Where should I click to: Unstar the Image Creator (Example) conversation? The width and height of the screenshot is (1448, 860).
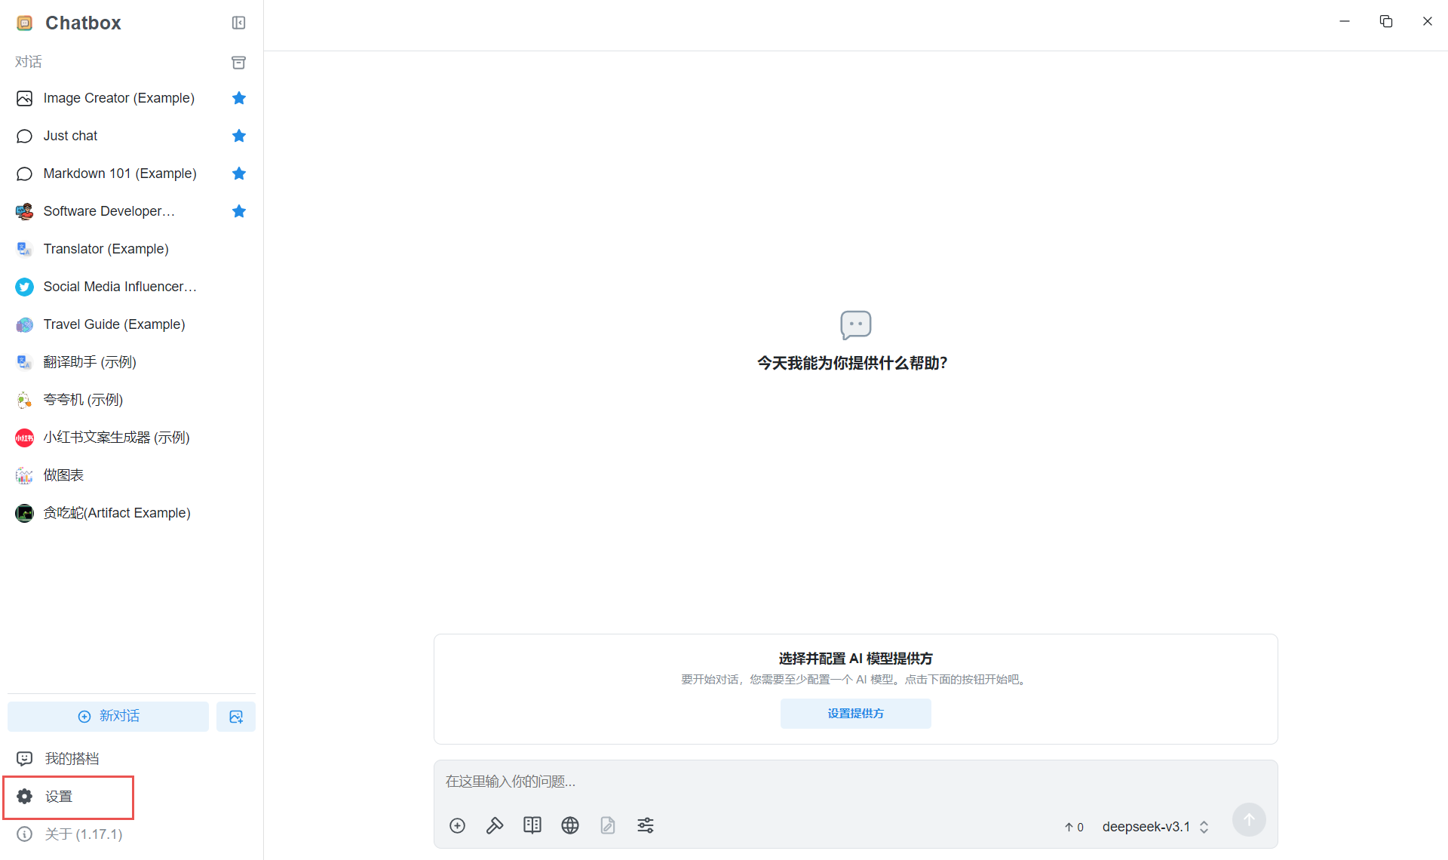[x=239, y=98]
